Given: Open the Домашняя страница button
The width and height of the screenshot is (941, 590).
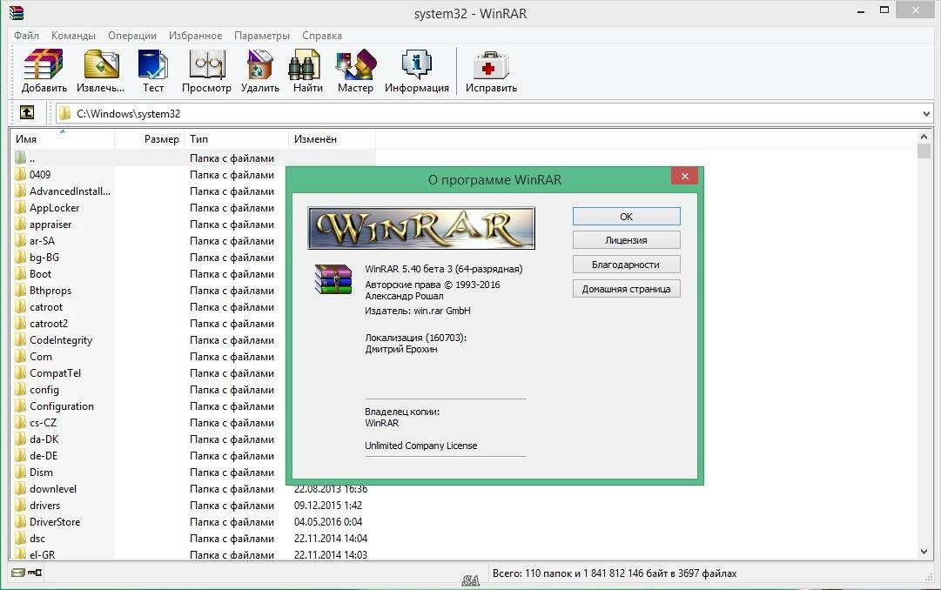Looking at the screenshot, I should click(626, 289).
